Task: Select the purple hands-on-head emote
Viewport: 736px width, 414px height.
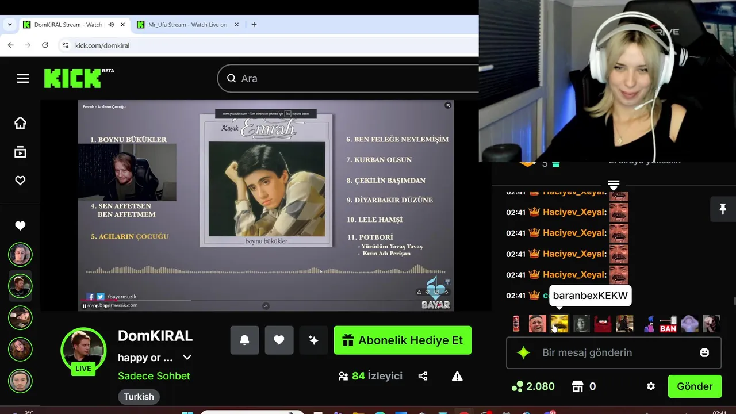Action: (x=690, y=324)
